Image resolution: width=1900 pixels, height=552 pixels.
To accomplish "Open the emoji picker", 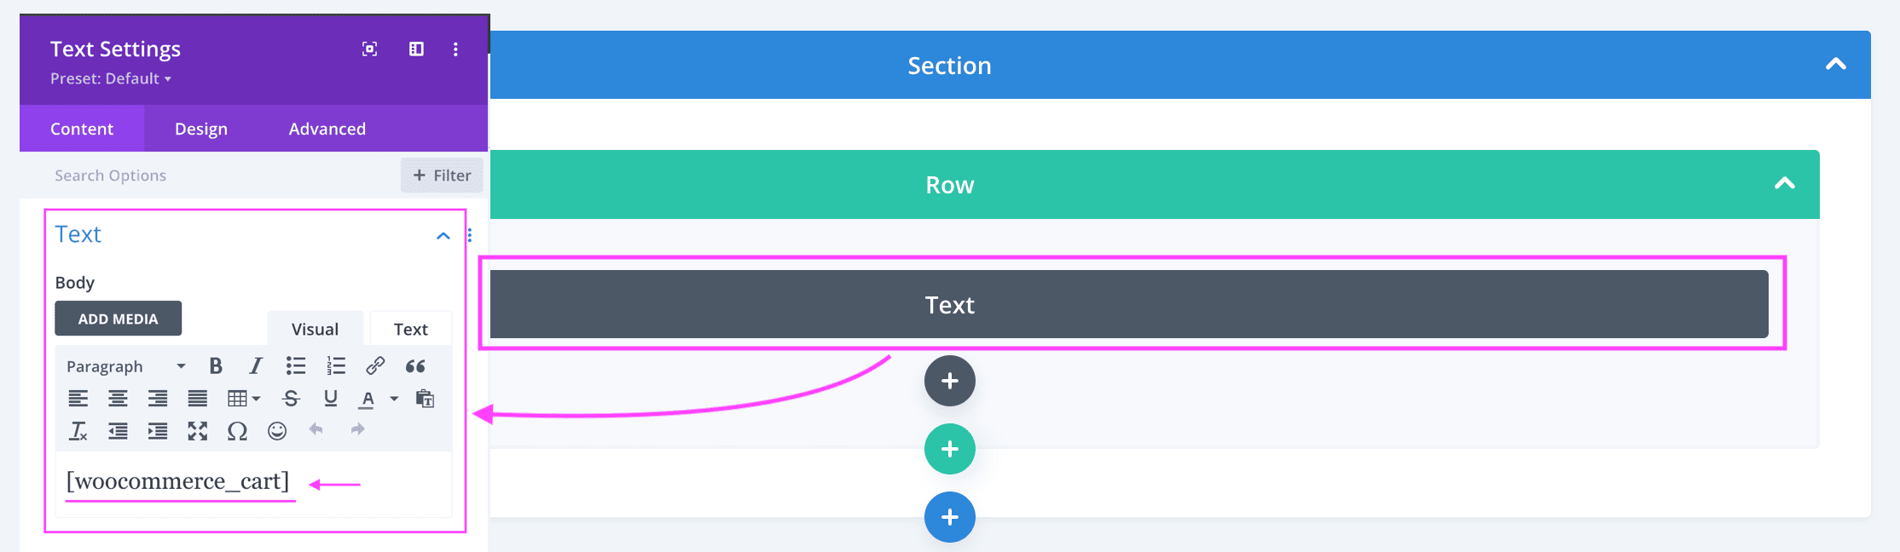I will coord(275,431).
